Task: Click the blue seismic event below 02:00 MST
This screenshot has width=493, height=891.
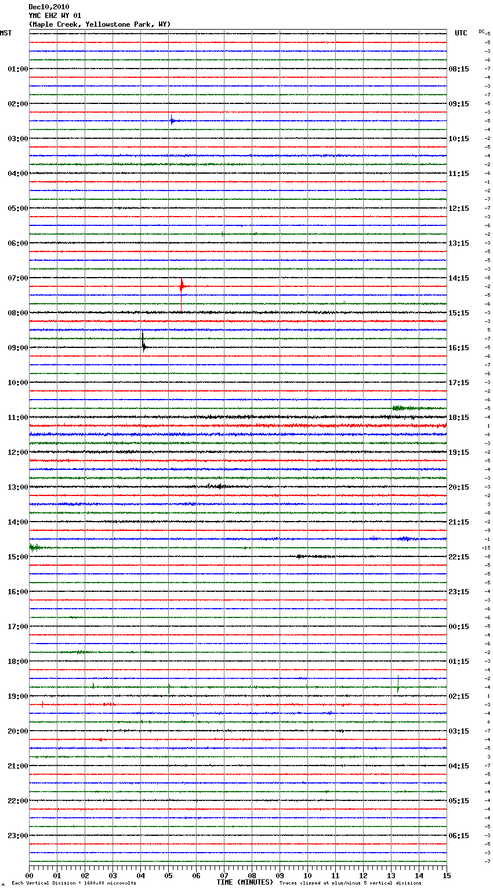Action: (x=173, y=121)
